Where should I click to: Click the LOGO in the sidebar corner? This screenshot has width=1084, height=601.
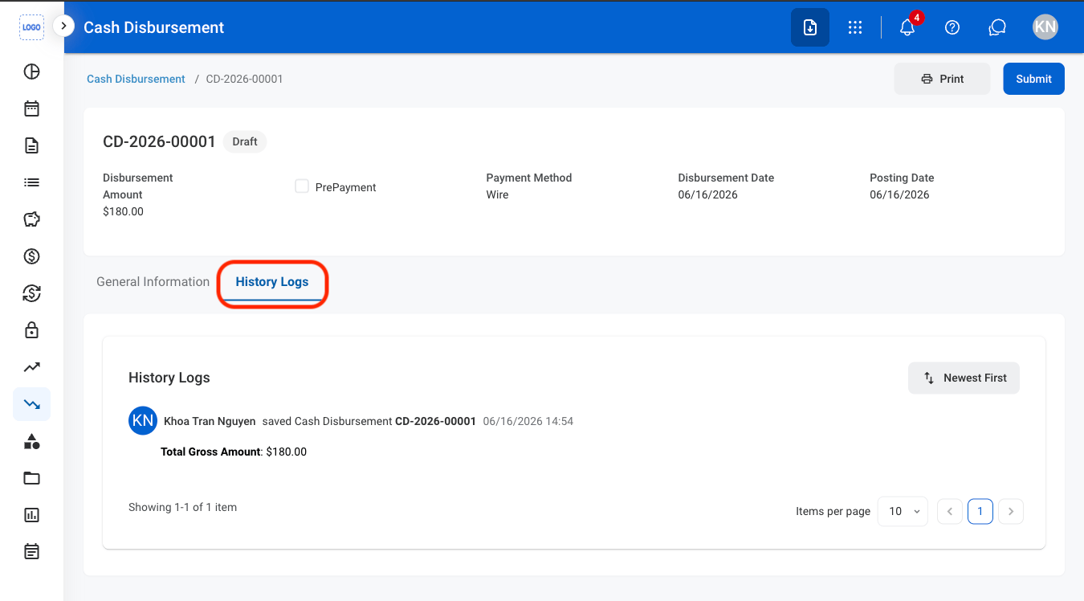point(31,27)
